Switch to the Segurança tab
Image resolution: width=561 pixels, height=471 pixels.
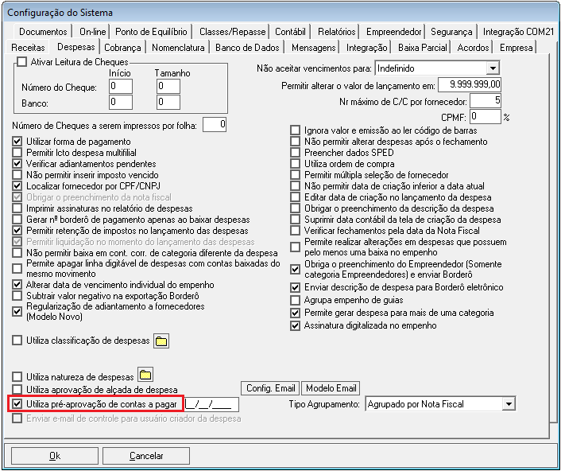pyautogui.click(x=451, y=32)
